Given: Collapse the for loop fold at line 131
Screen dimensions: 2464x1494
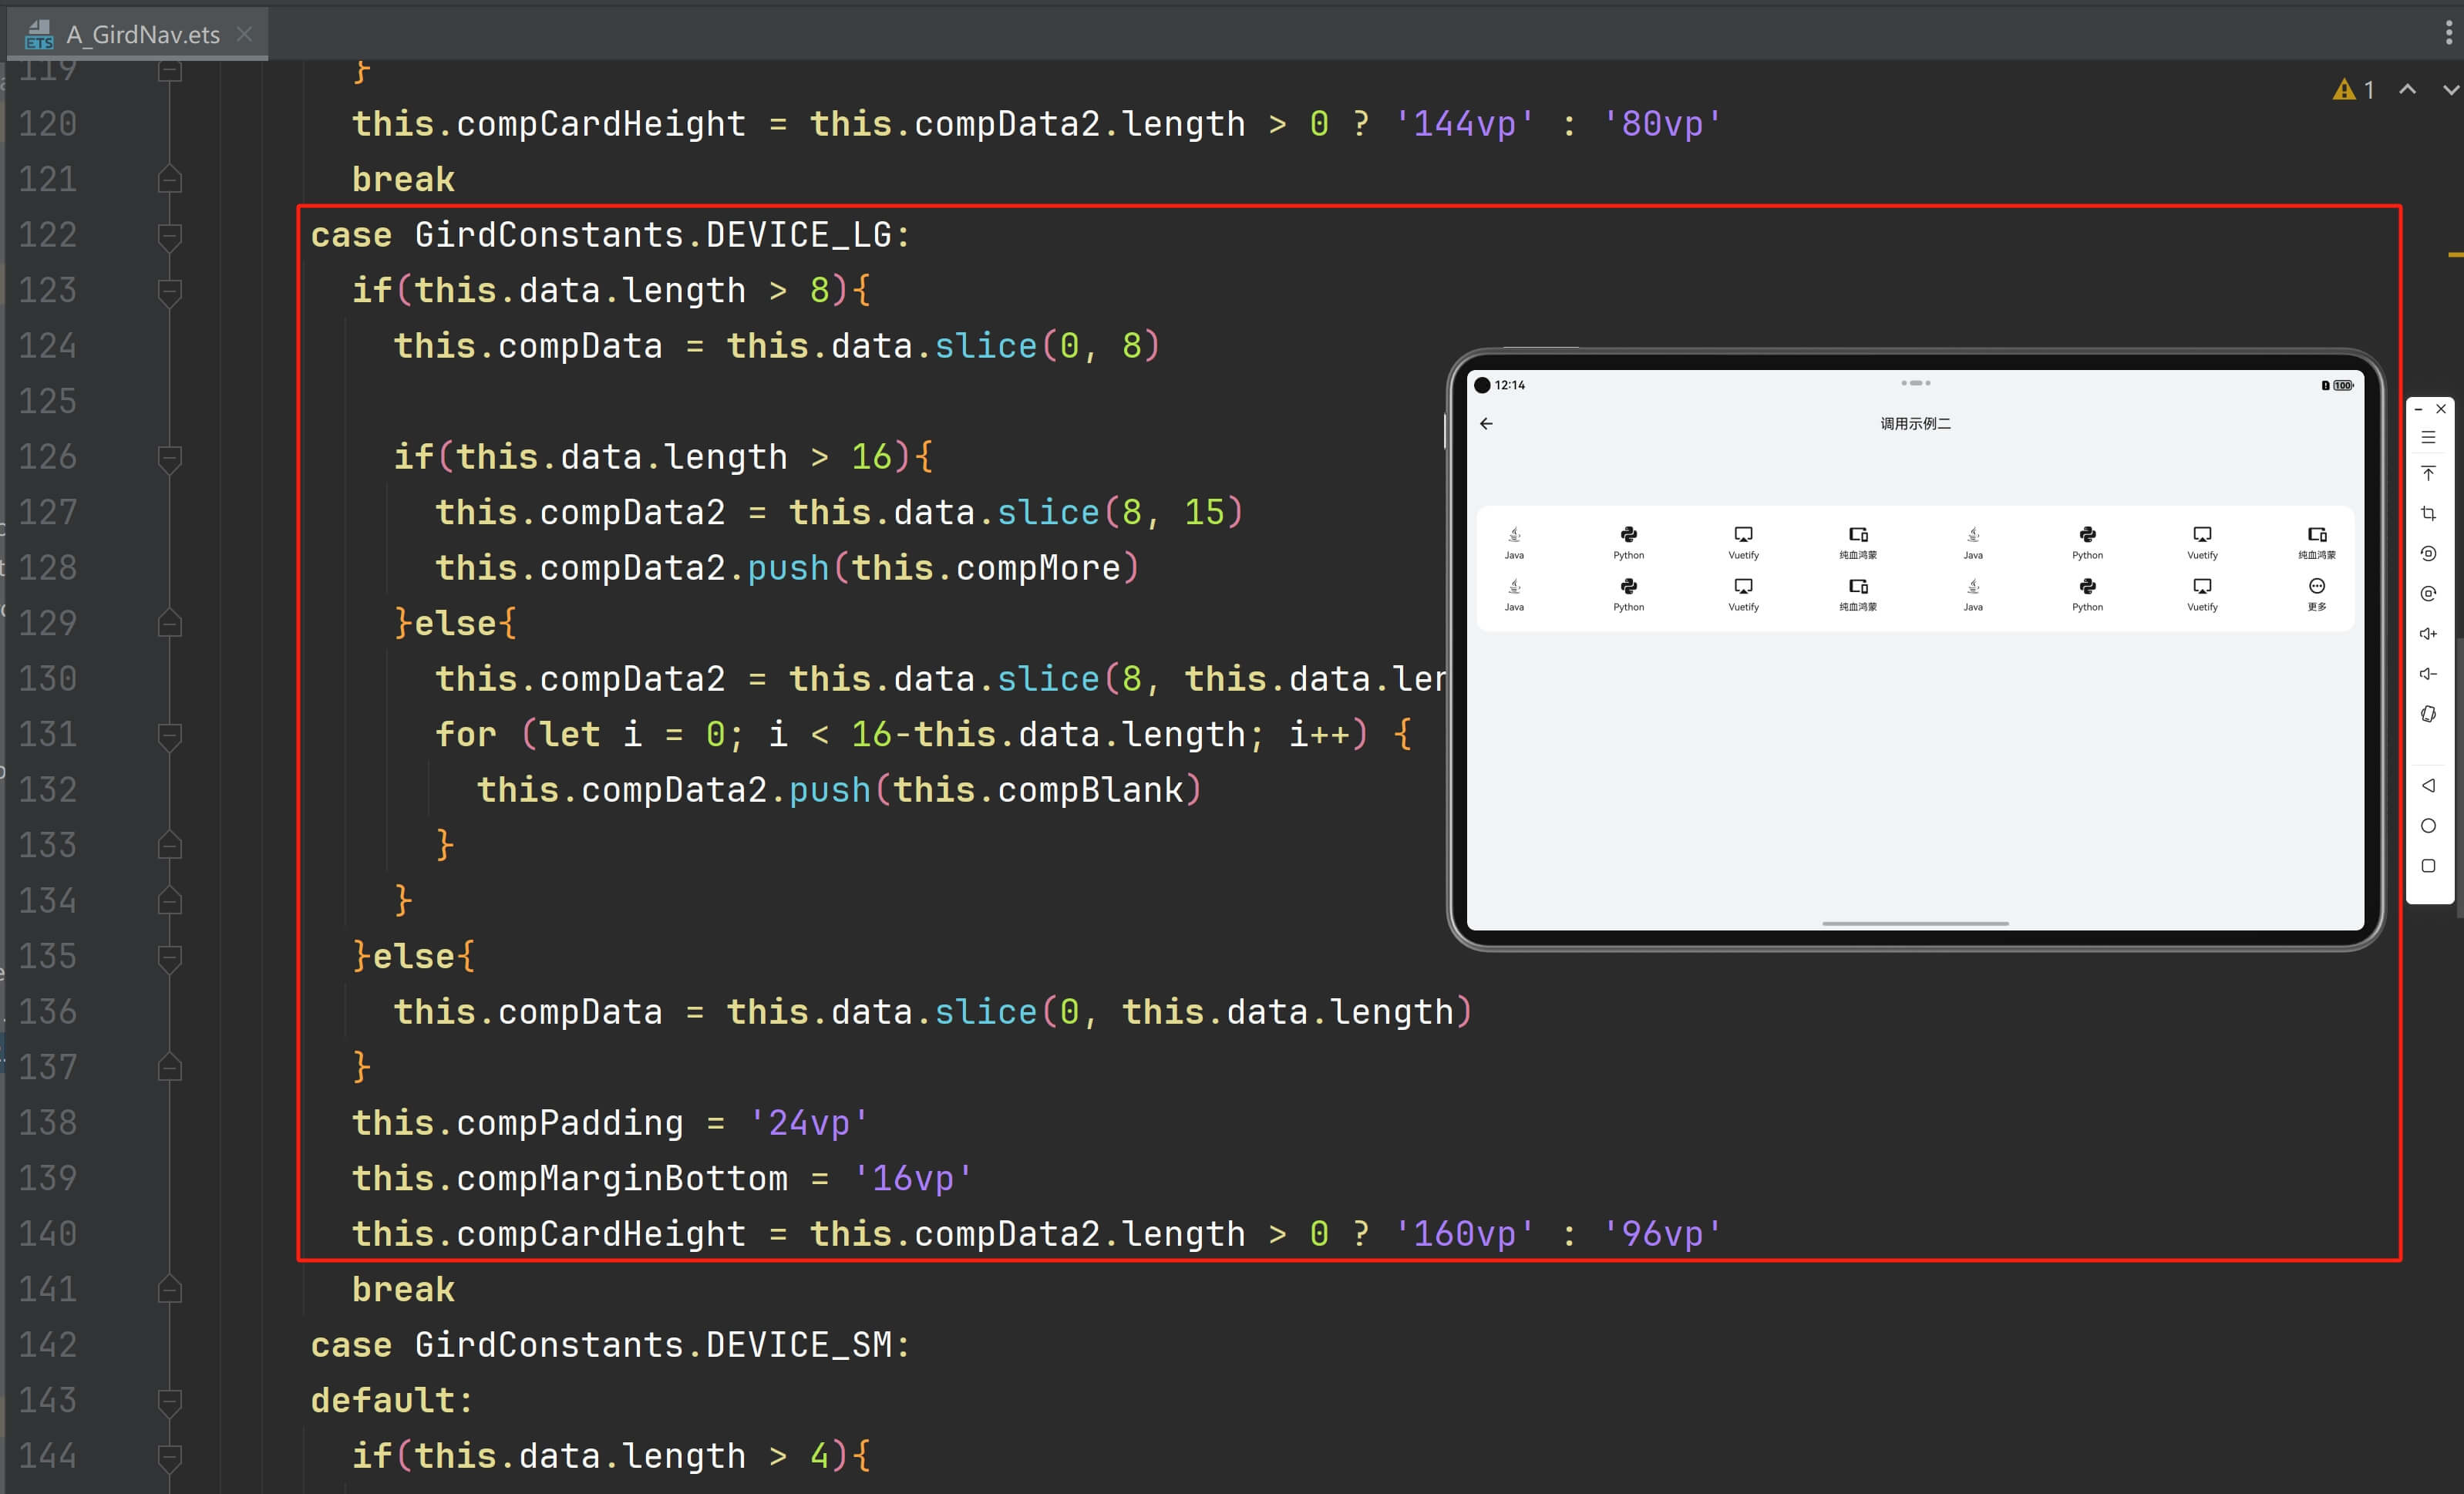Looking at the screenshot, I should (170, 736).
